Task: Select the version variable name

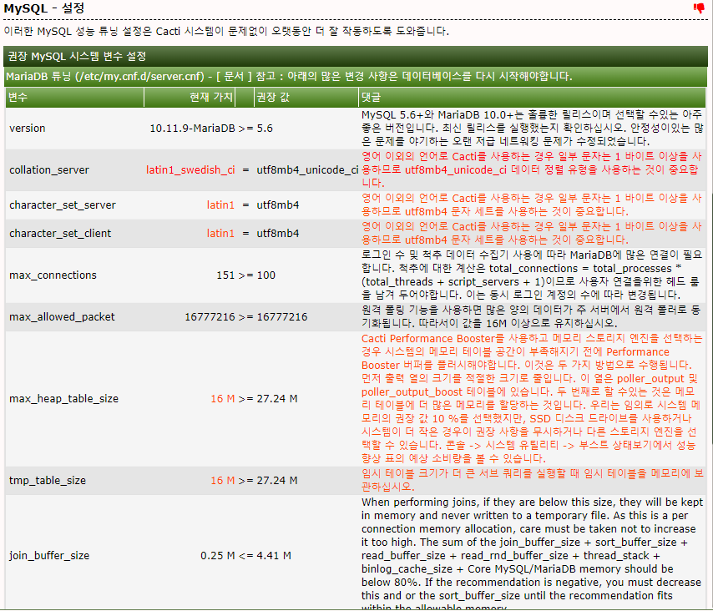Action: pyautogui.click(x=28, y=129)
